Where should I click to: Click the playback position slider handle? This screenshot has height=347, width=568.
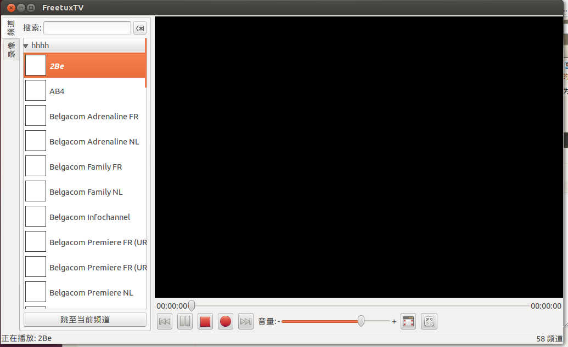[x=192, y=306]
